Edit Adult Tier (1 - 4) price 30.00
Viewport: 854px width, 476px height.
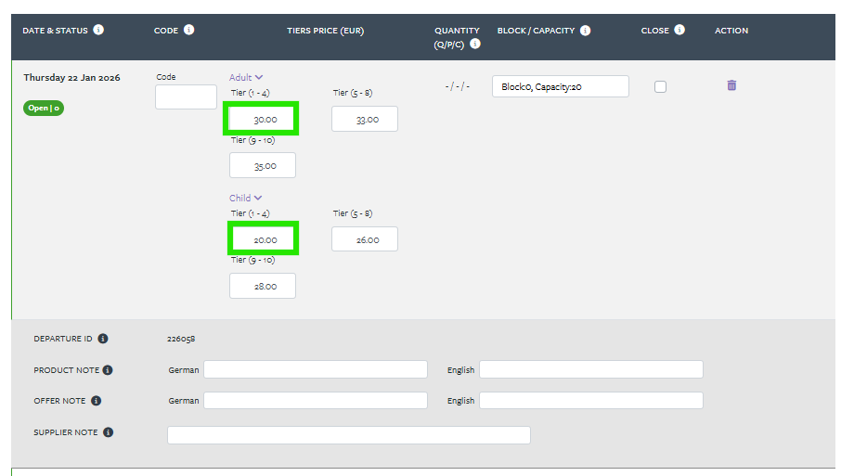262,119
